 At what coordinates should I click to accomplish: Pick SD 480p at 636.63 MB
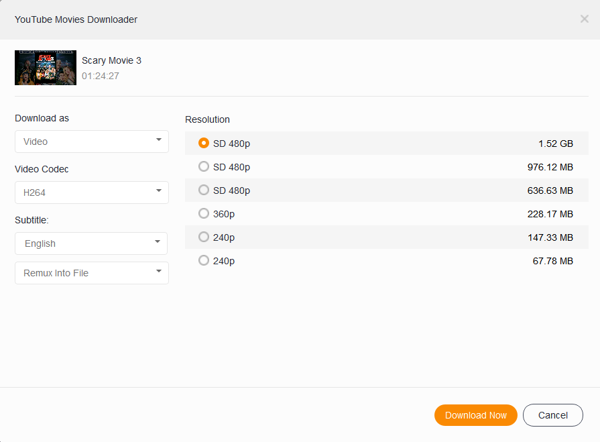[x=204, y=190]
